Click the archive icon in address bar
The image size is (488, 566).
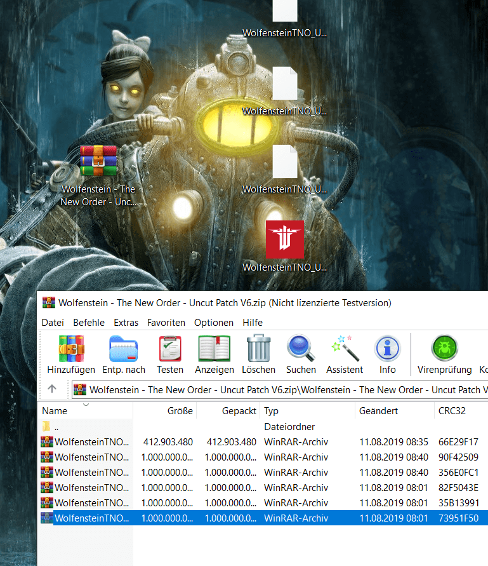coord(80,389)
